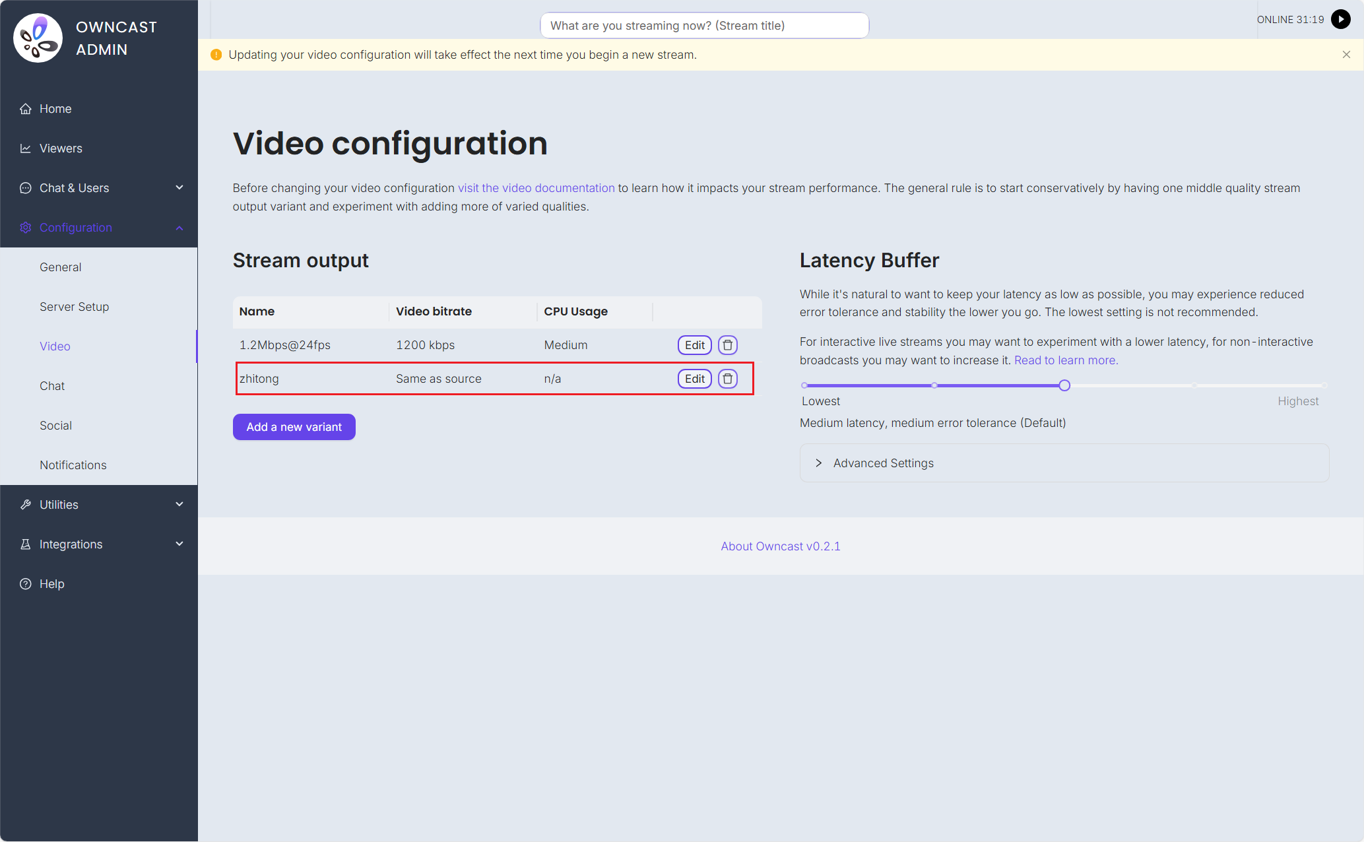Screen dimensions: 1364x842
Task: Click the zhitong name cell
Action: 259,379
